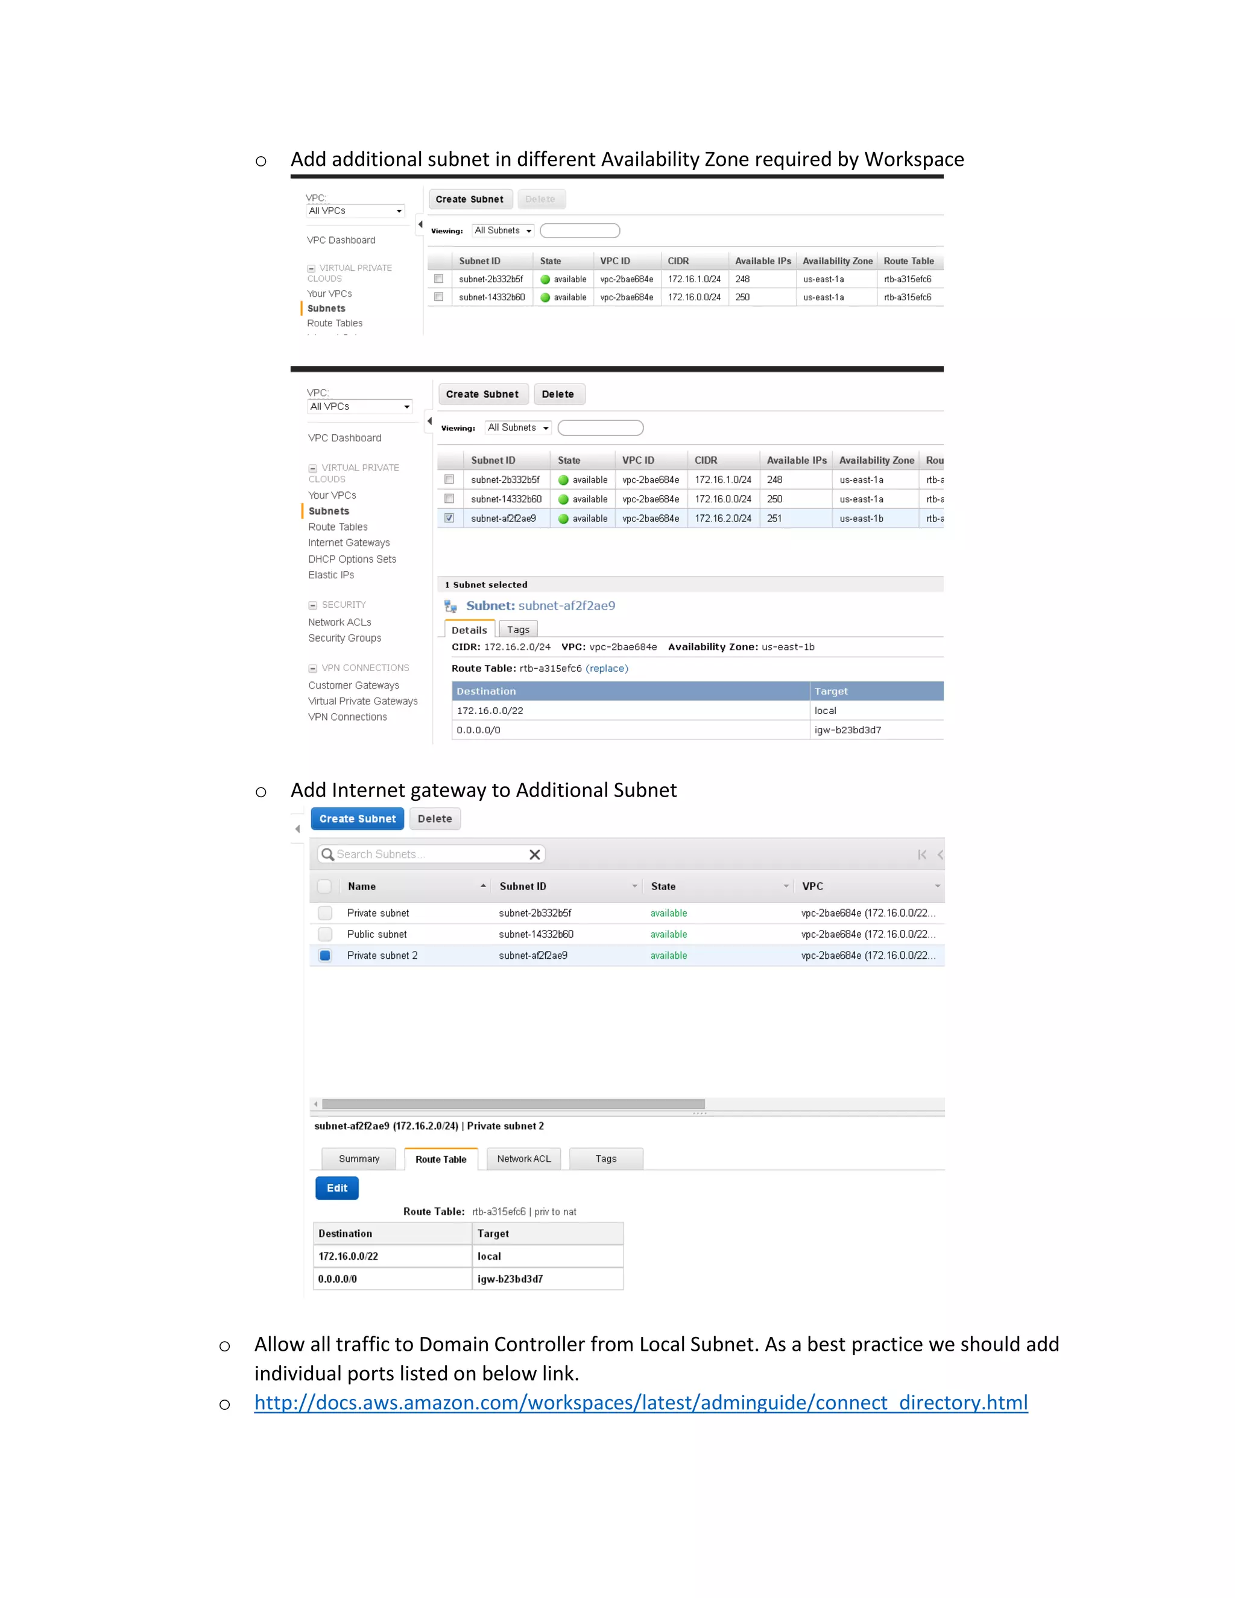This screenshot has height=1598, width=1235.
Task: Sort by the Name column arrow
Action: (x=483, y=885)
